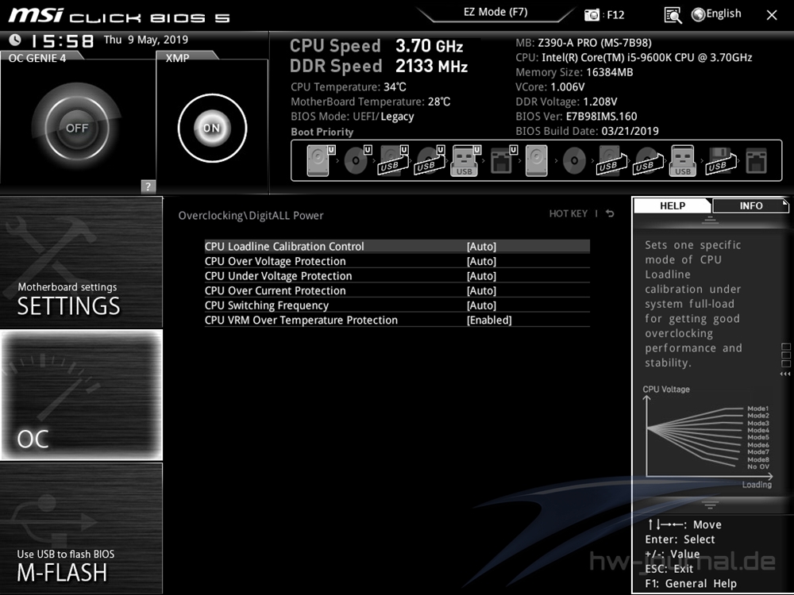Open CPU Under Voltage Protection [Auto] value
Screen dimensions: 794x595
[482, 276]
